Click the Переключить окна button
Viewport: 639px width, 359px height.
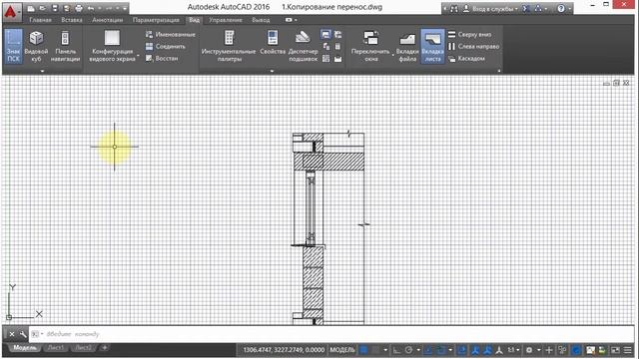(370, 46)
